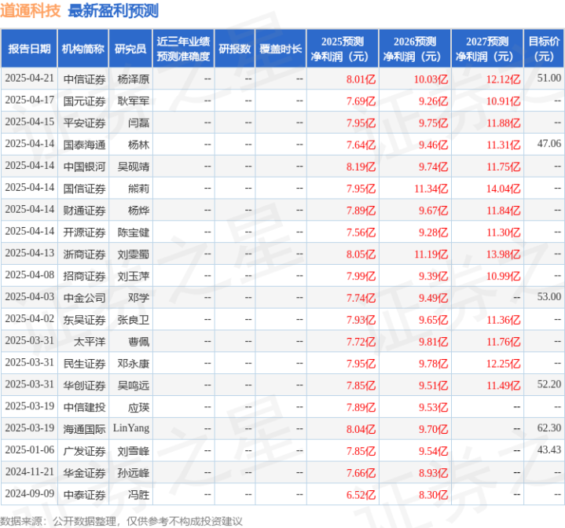Select the 国泰海通 institution cell
The width and height of the screenshot is (565, 528).
click(x=84, y=145)
